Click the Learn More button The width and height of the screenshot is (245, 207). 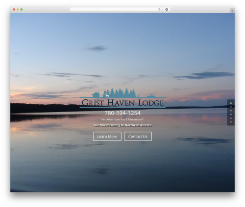point(107,137)
